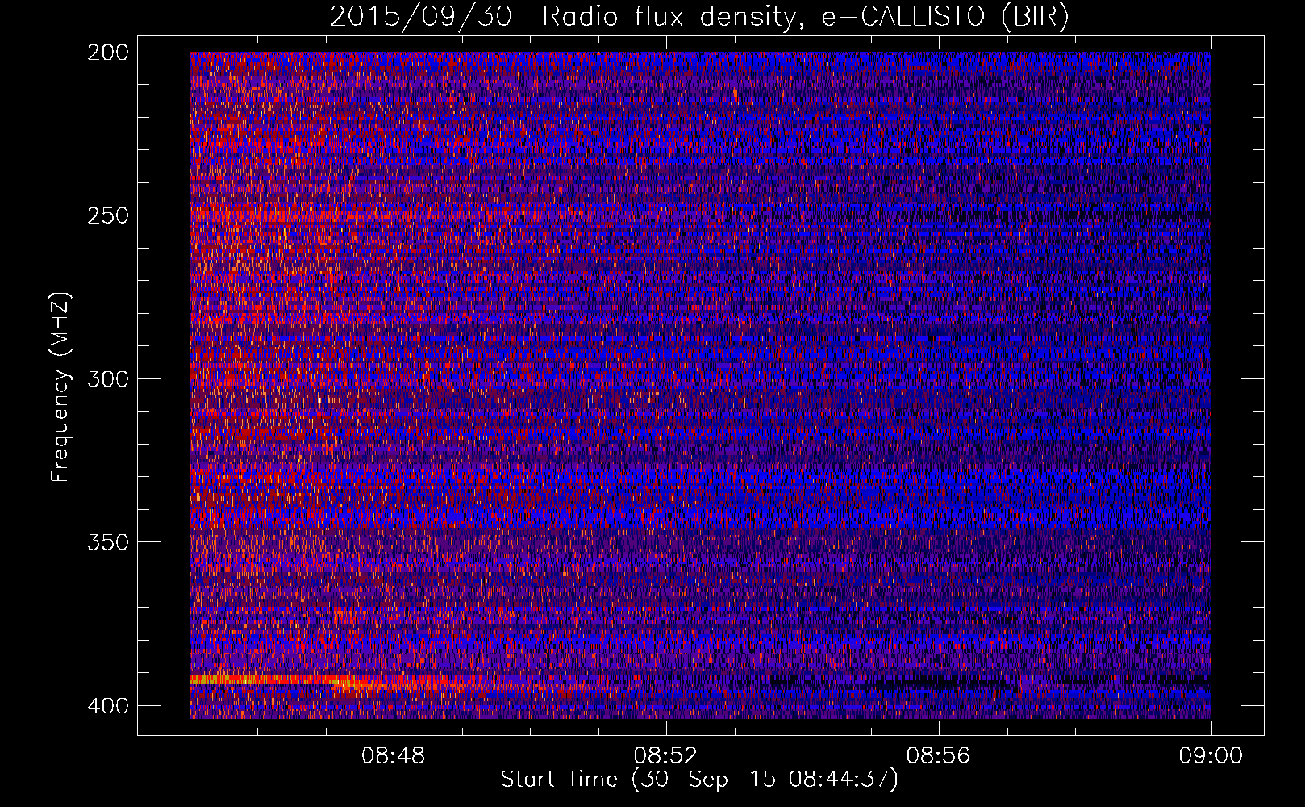Click the 08:52 time tick label
The image size is (1305, 807).
pyautogui.click(x=665, y=756)
